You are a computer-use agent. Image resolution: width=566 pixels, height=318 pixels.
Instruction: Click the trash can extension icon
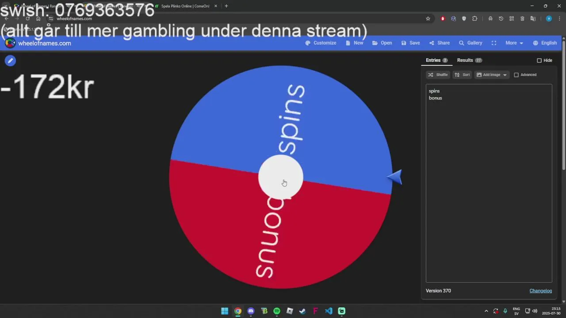(x=522, y=19)
